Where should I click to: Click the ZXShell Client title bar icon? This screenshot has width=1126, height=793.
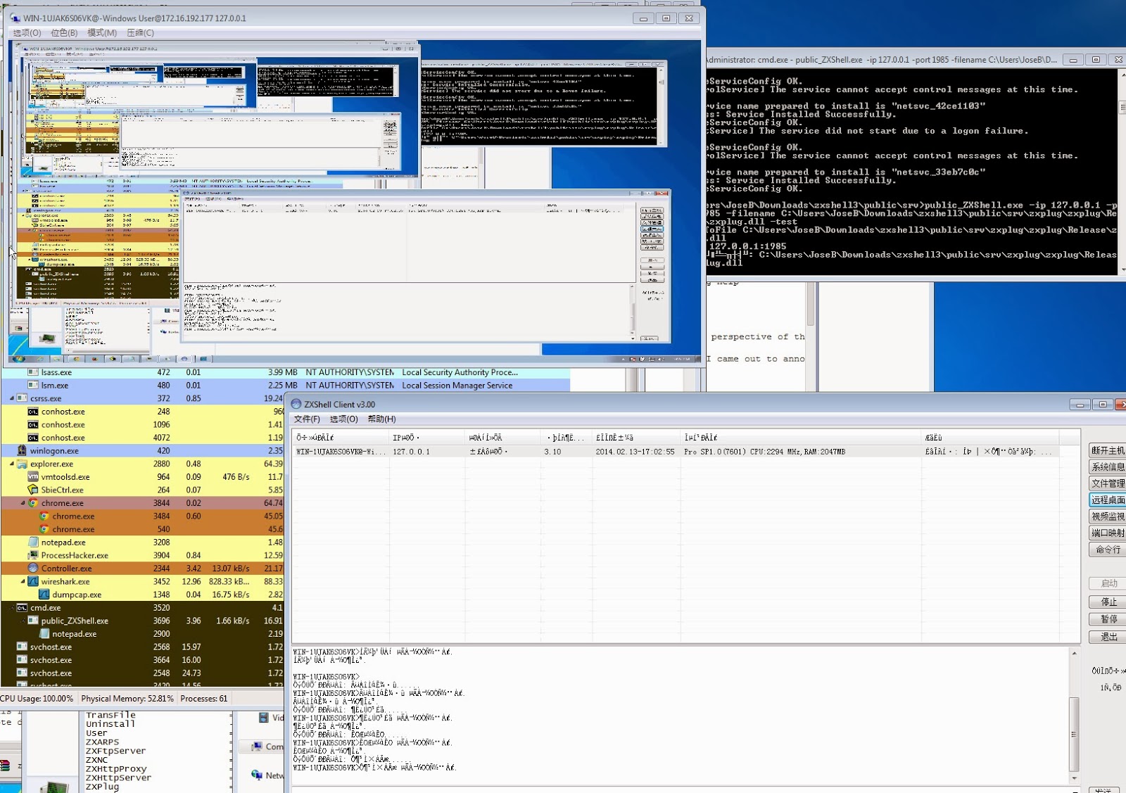coord(296,405)
